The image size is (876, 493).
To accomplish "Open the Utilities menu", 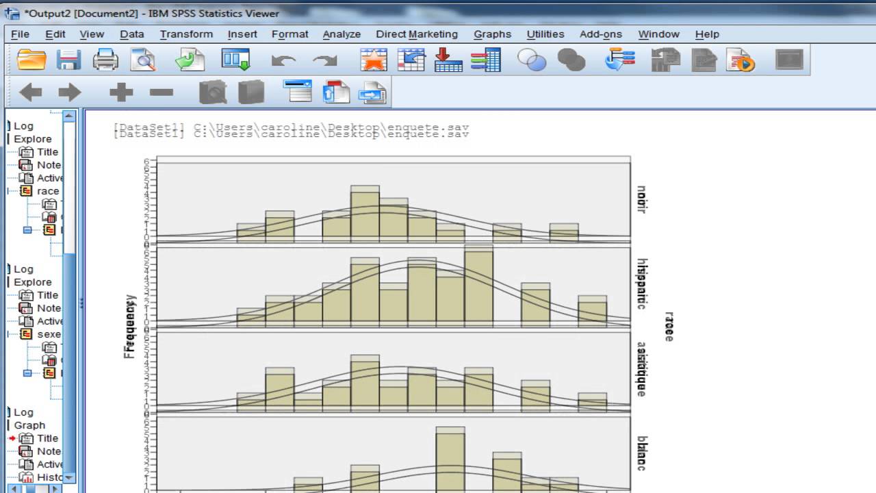I will tap(545, 34).
